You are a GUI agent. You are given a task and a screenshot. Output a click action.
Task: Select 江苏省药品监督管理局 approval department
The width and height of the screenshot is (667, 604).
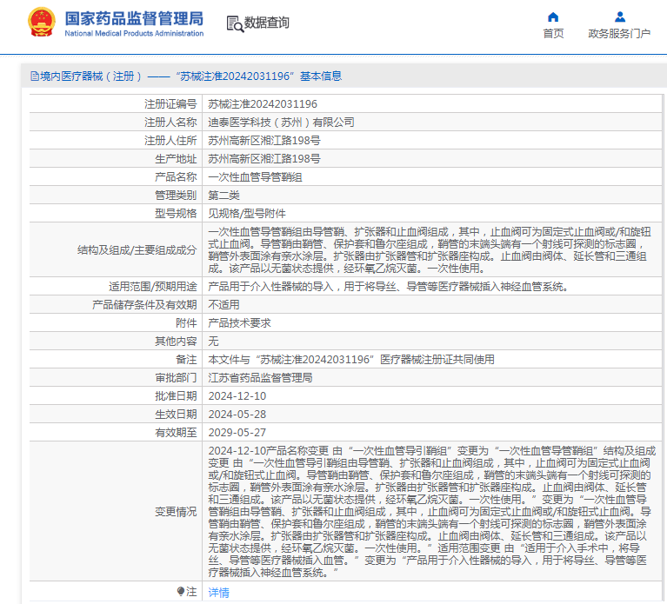coord(260,378)
